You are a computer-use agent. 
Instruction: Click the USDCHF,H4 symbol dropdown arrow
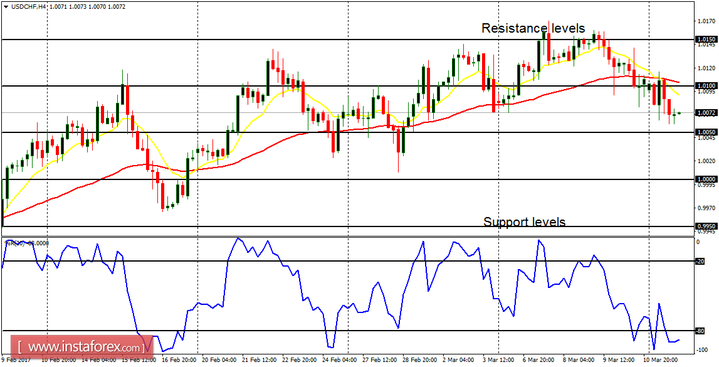(6, 6)
